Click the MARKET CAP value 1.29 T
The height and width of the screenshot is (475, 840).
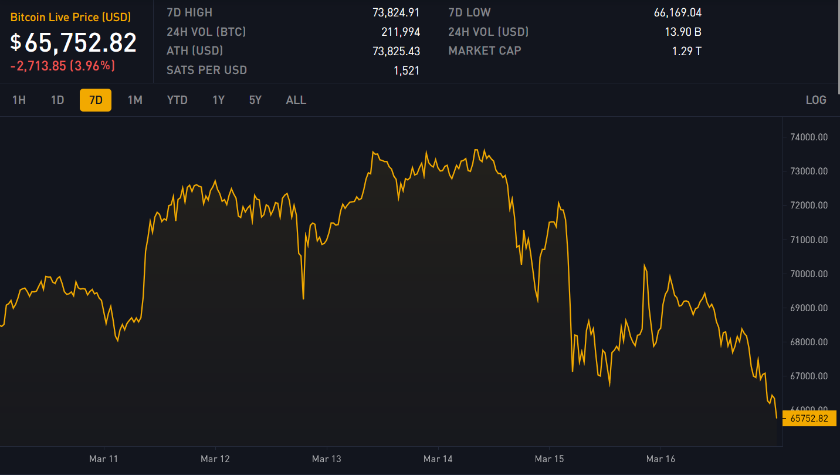click(x=686, y=51)
